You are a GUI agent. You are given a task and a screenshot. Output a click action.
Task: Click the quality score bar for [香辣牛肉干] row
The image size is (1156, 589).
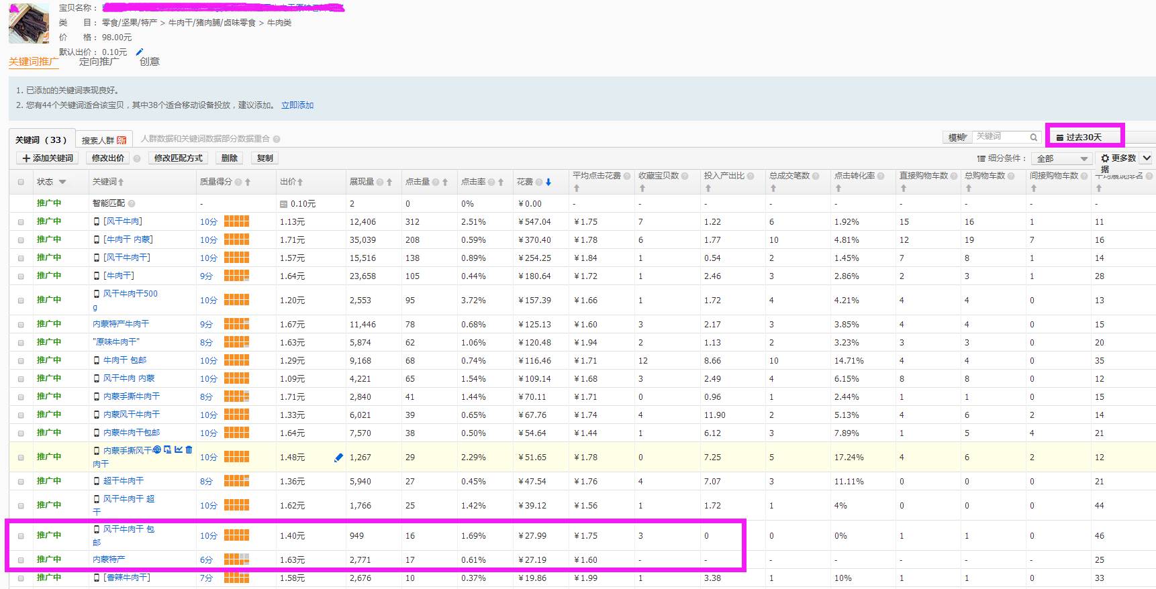tap(236, 577)
